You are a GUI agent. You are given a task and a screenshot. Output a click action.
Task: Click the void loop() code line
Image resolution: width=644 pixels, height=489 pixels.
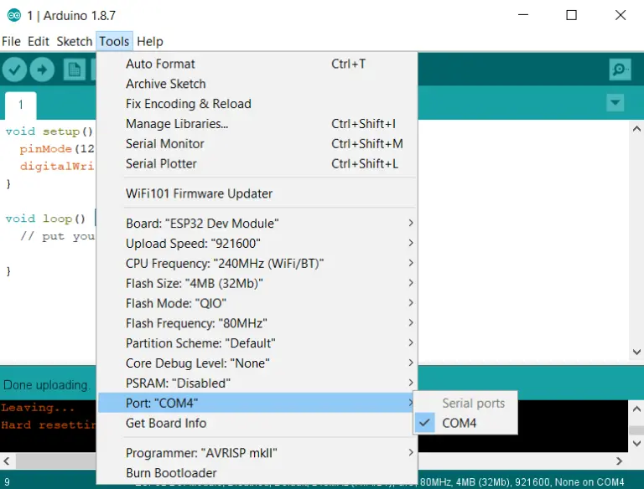click(45, 219)
